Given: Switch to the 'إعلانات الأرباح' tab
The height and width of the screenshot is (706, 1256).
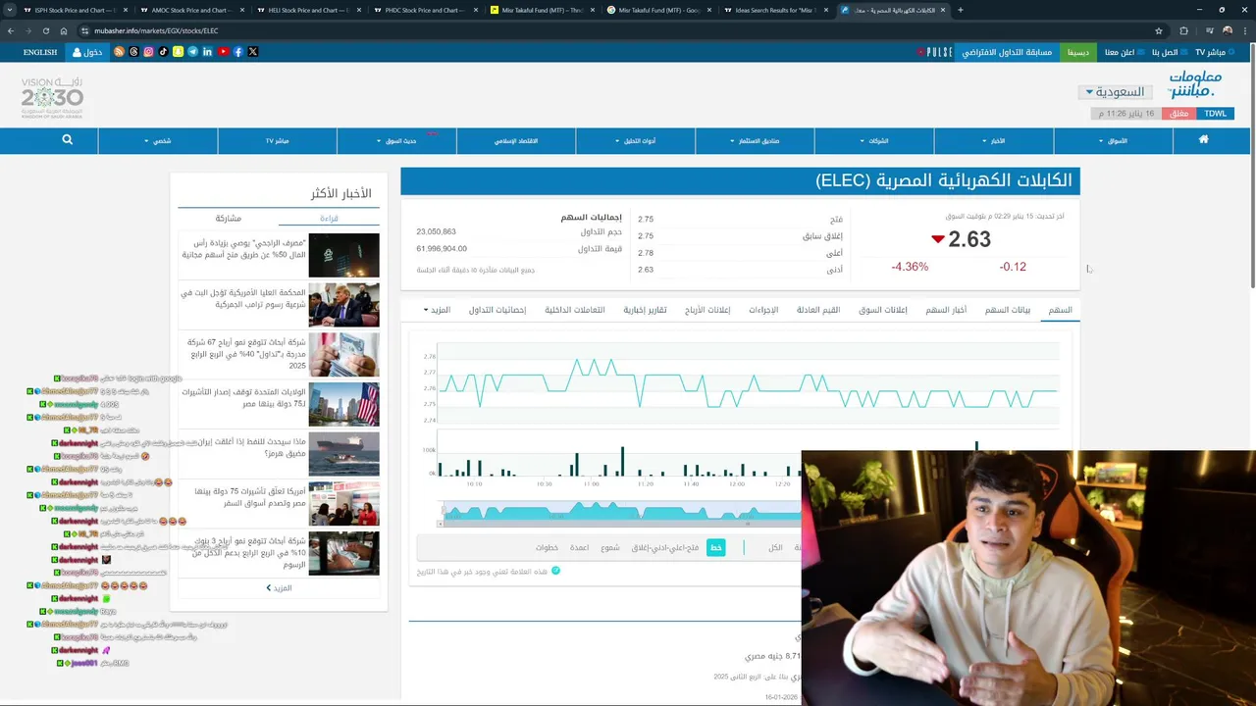Looking at the screenshot, I should point(707,310).
